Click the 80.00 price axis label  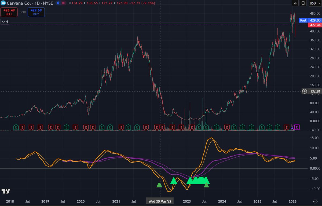314,103
